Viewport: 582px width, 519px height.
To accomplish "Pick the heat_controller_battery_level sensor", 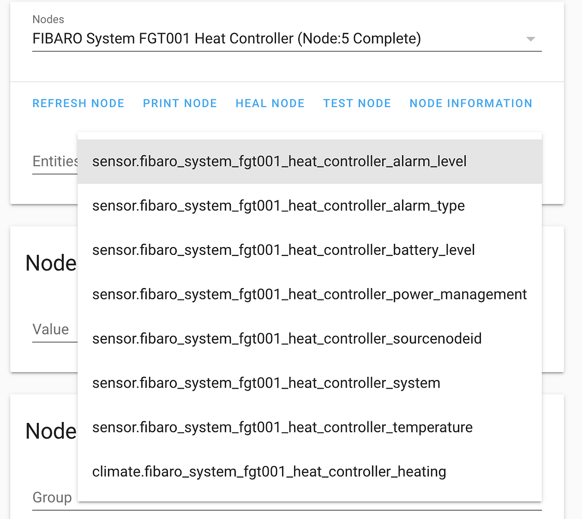I will (283, 250).
